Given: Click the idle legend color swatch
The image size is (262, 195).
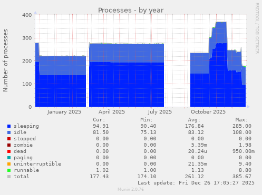Looking at the screenshot, I should coord(9,132).
